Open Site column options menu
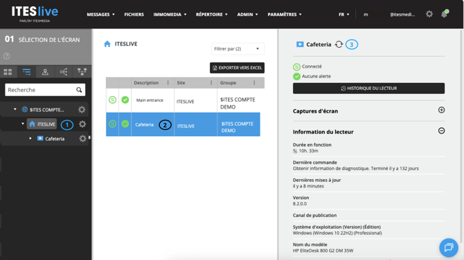The image size is (464, 260). 211,83
